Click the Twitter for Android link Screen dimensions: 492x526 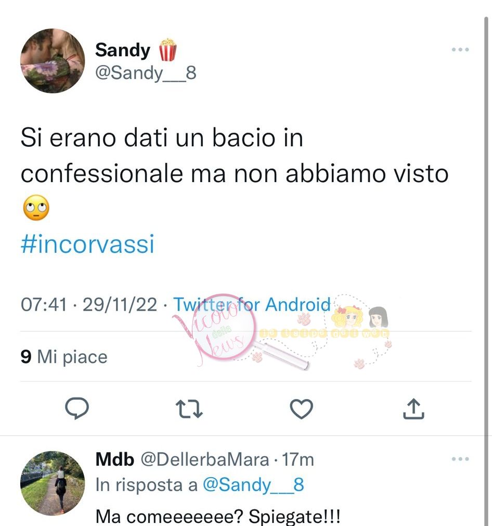(252, 304)
